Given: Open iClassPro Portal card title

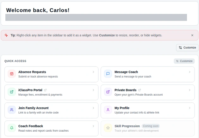Looking at the screenshot, I should 30,90.
